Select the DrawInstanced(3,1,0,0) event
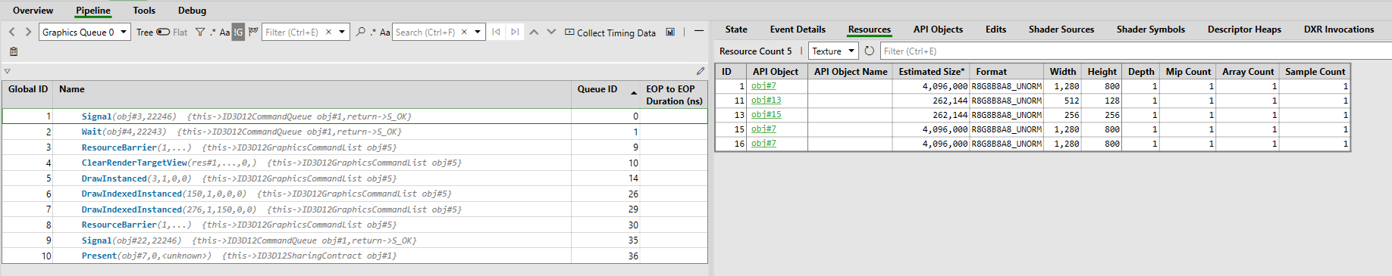This screenshot has width=1392, height=276. tap(354, 178)
